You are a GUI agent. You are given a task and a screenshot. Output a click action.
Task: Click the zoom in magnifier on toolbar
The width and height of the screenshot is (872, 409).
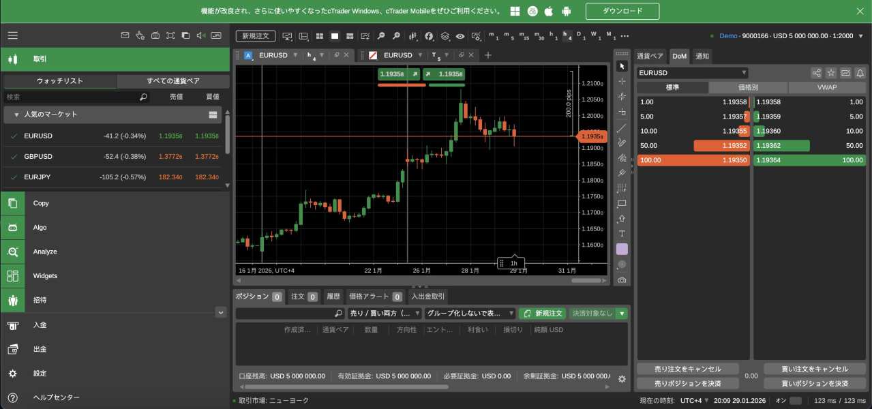[395, 35]
